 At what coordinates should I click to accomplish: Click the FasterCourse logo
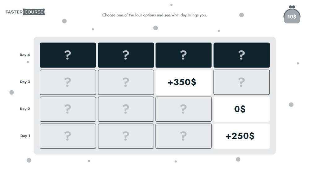pos(25,12)
